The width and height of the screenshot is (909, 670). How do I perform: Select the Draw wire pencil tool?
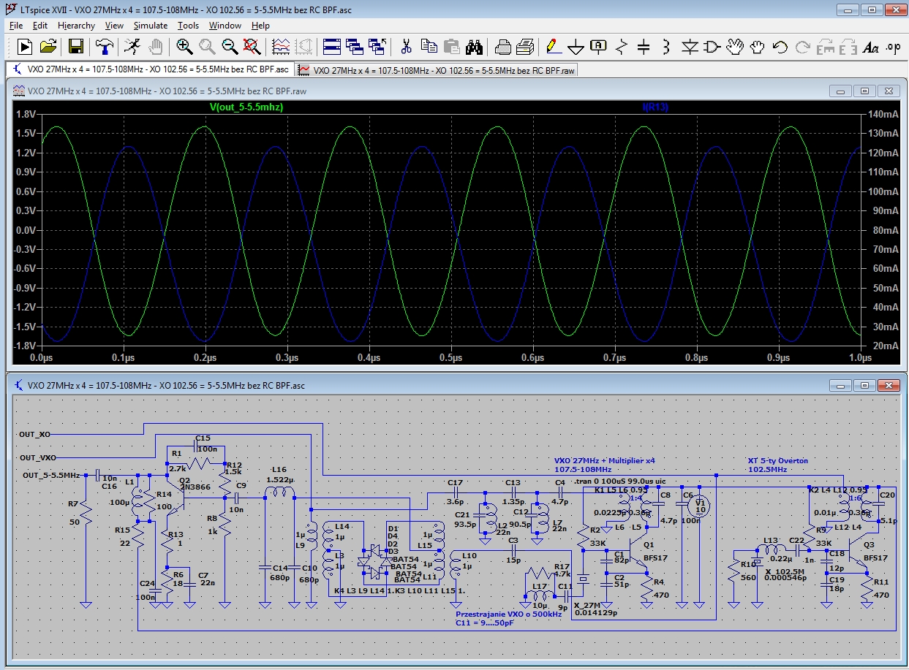[x=554, y=47]
